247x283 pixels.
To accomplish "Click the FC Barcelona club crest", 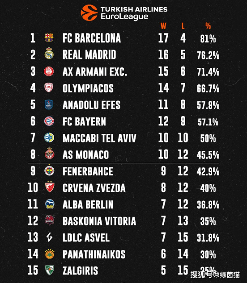I will coord(49,38).
